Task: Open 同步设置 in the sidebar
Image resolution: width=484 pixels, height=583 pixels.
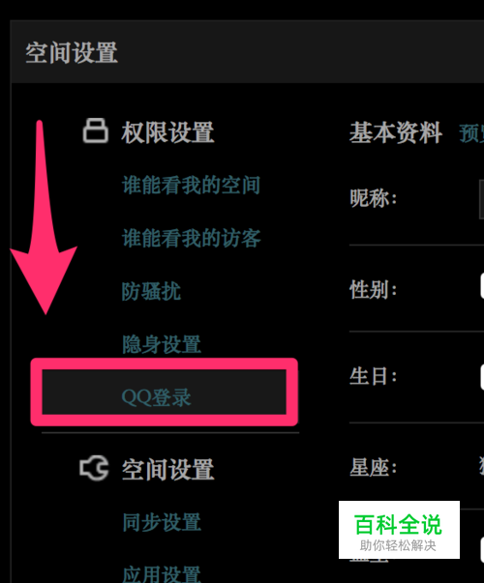Action: pyautogui.click(x=162, y=522)
